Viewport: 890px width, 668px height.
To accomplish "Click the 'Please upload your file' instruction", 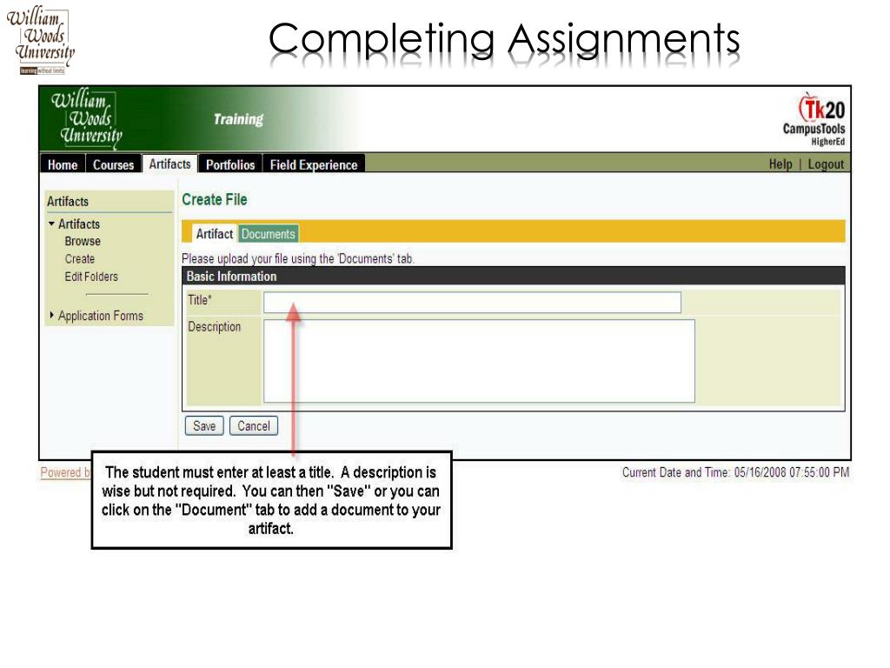I will (x=298, y=258).
